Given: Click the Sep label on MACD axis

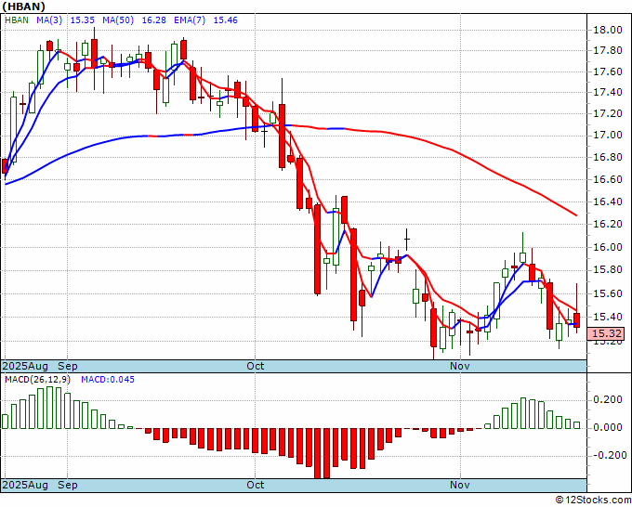Looking at the screenshot, I should pyautogui.click(x=67, y=485).
